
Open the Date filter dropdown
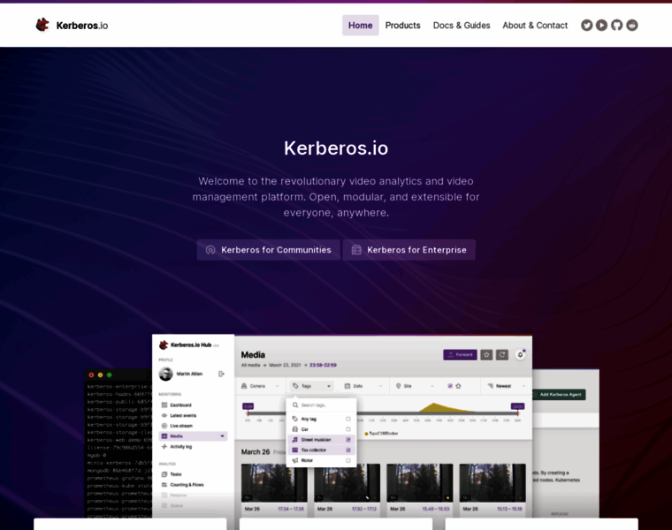(363, 386)
